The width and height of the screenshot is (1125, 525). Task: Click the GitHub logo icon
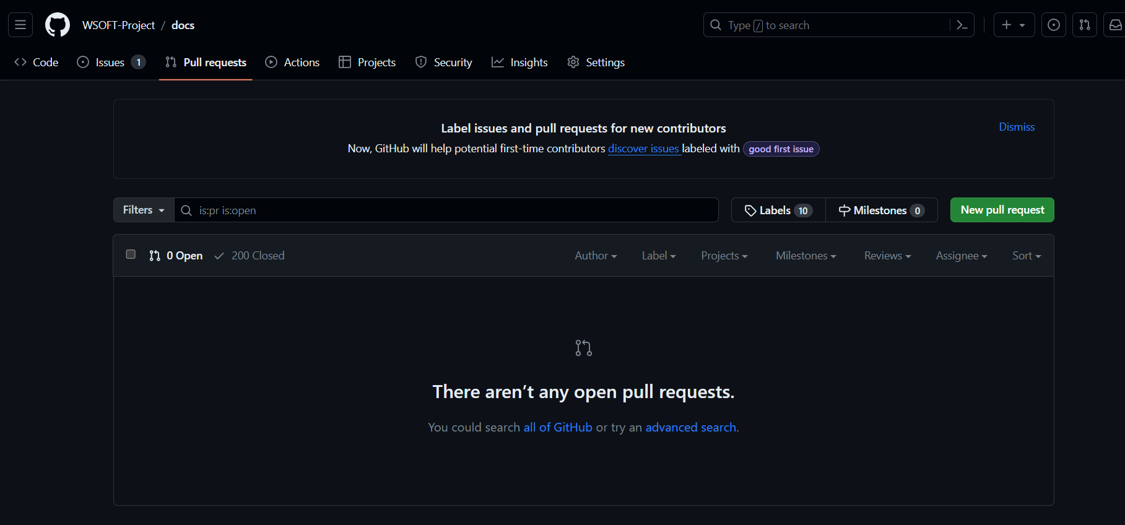pyautogui.click(x=58, y=25)
